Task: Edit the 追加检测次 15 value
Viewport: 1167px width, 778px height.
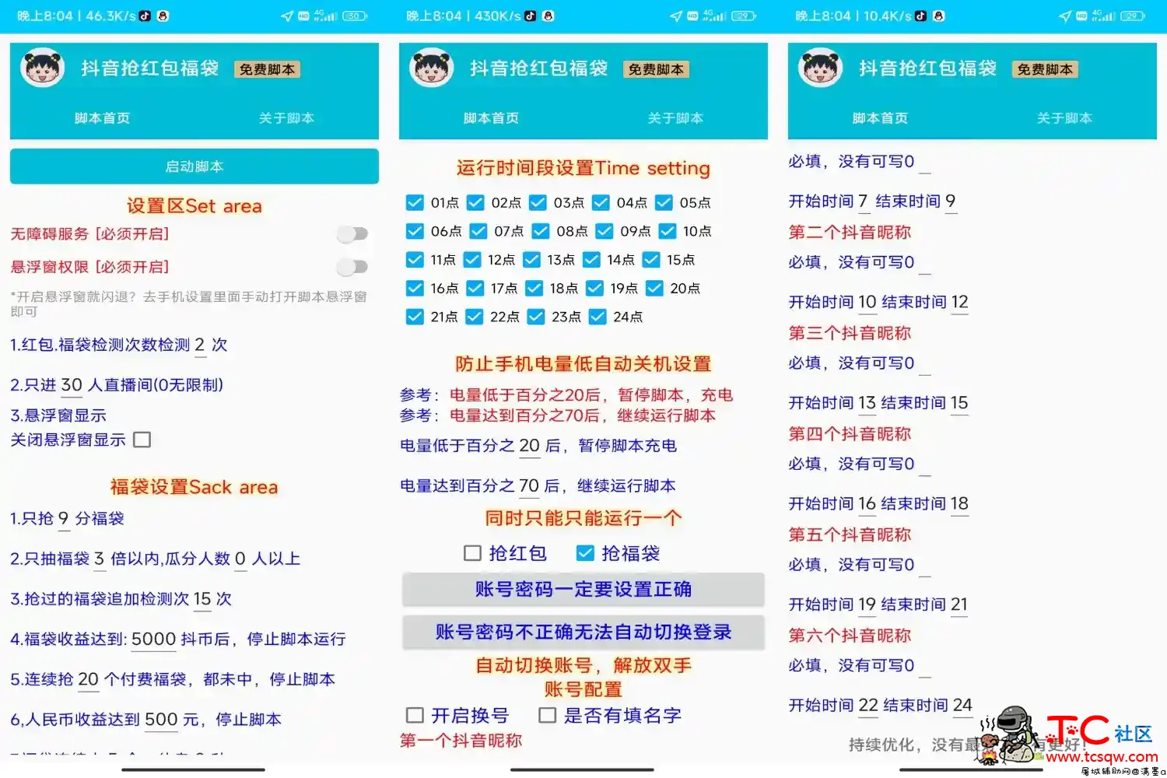Action: tap(202, 600)
